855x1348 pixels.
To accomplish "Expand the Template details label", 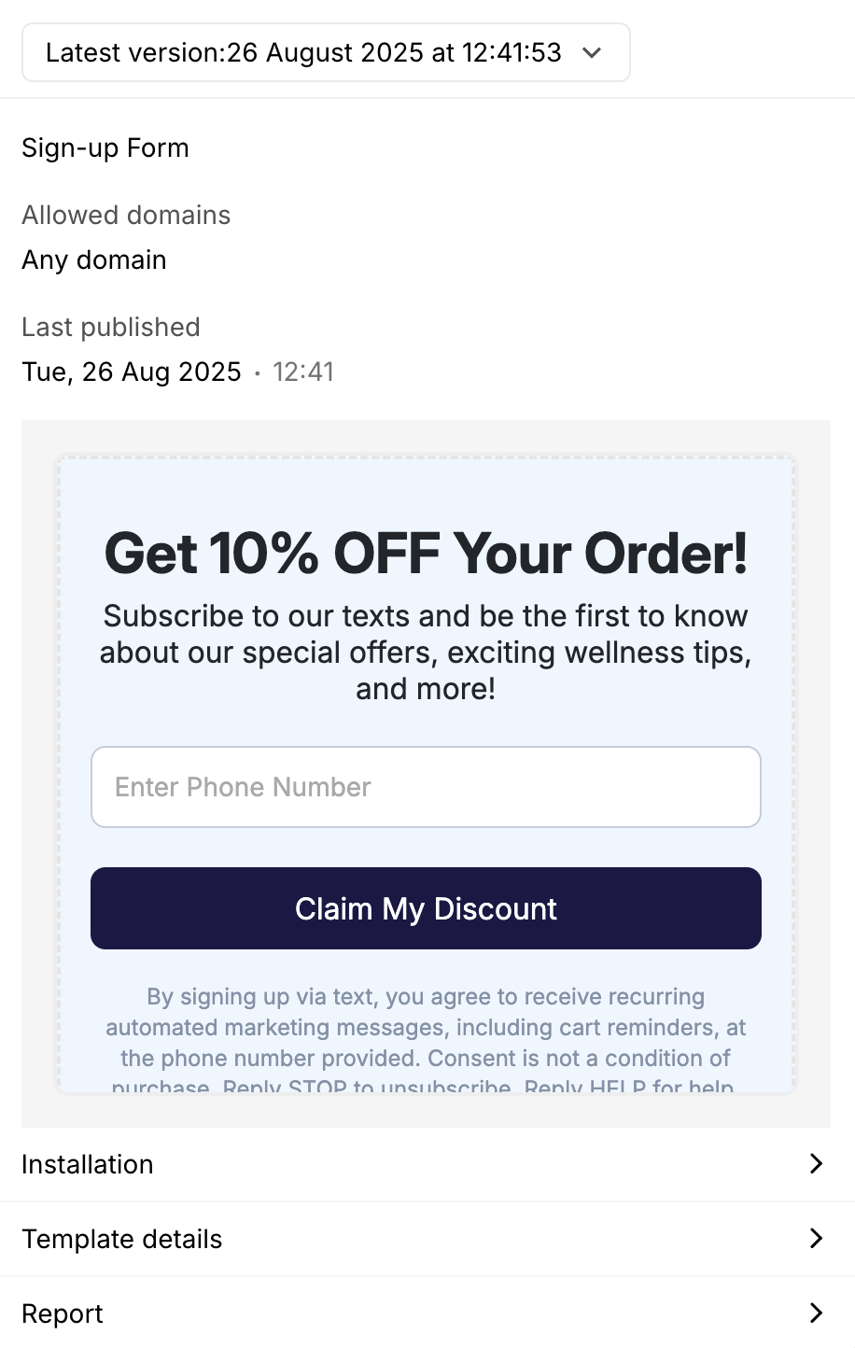I will [122, 1239].
